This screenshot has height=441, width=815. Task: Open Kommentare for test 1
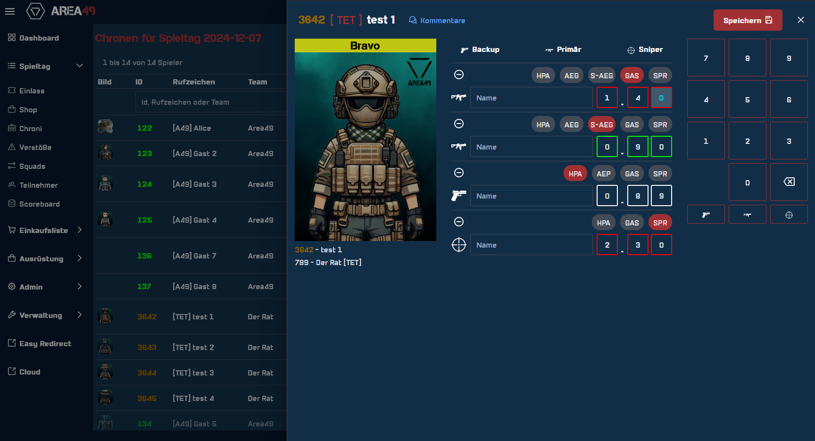tap(437, 20)
